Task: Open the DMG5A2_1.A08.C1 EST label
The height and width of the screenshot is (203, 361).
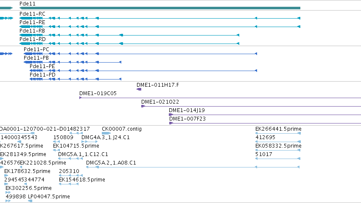Action: (111, 163)
